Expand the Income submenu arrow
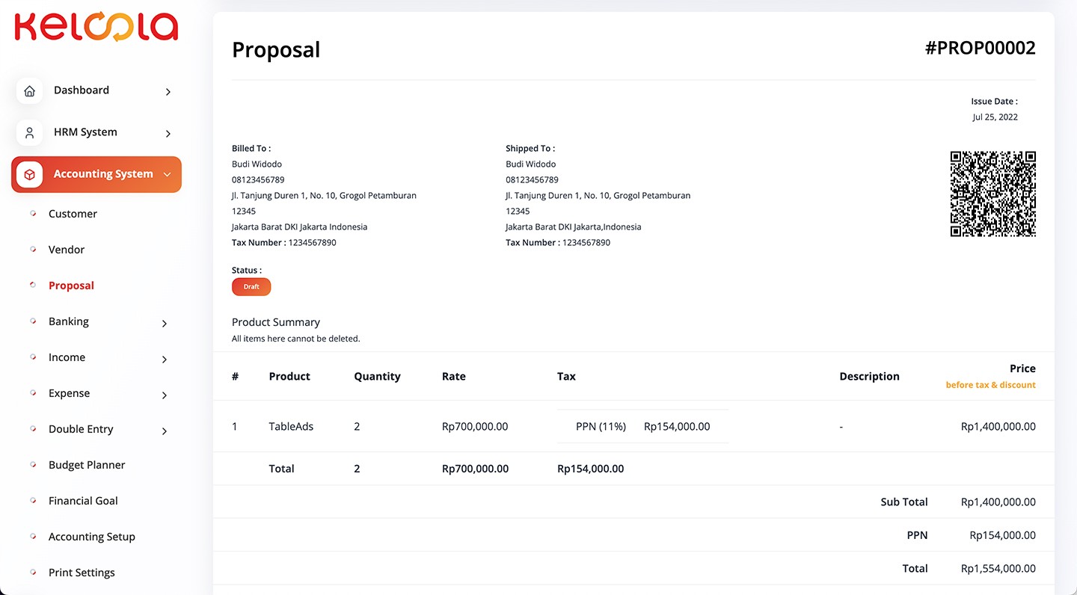The width and height of the screenshot is (1077, 595). [165, 360]
